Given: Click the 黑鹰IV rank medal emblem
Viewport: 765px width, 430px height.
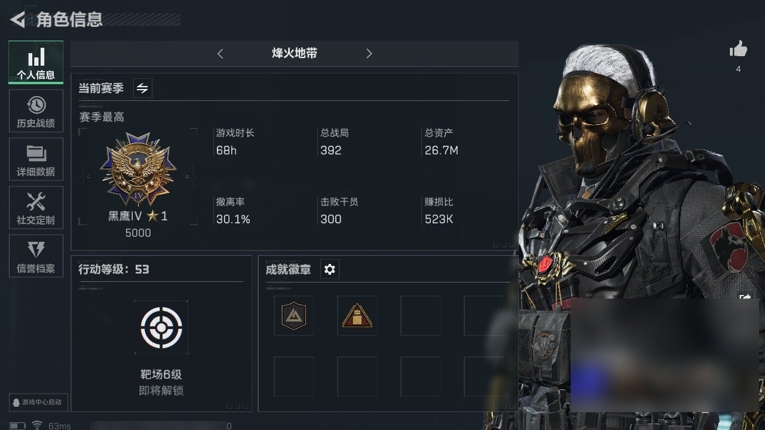Looking at the screenshot, I should [138, 170].
